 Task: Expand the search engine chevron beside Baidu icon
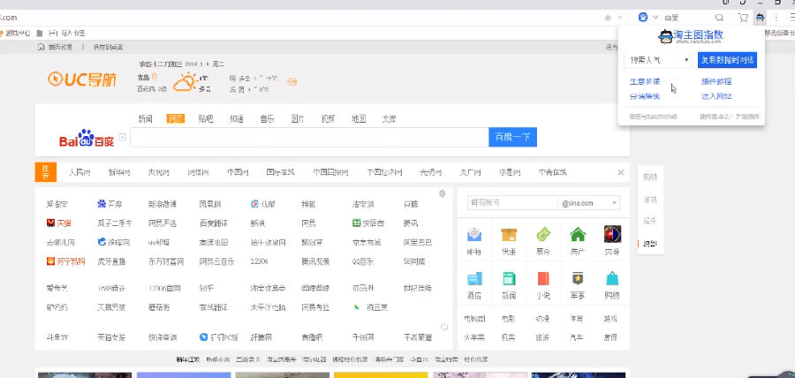[x=655, y=18]
